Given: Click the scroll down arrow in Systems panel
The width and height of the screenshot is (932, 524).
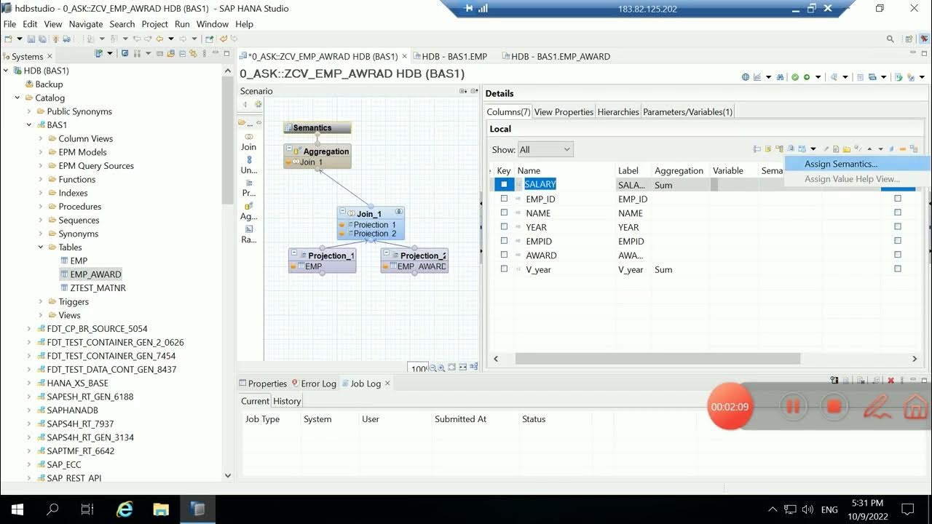Looking at the screenshot, I should click(228, 475).
